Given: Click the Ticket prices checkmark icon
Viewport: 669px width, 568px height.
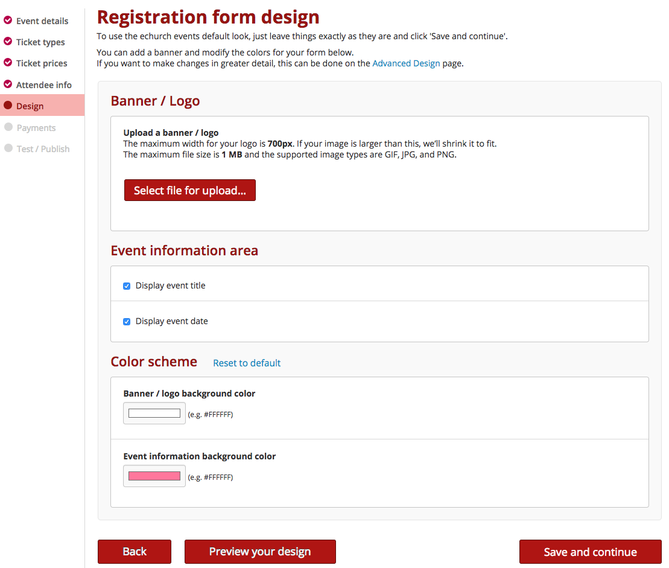Looking at the screenshot, I should point(8,63).
